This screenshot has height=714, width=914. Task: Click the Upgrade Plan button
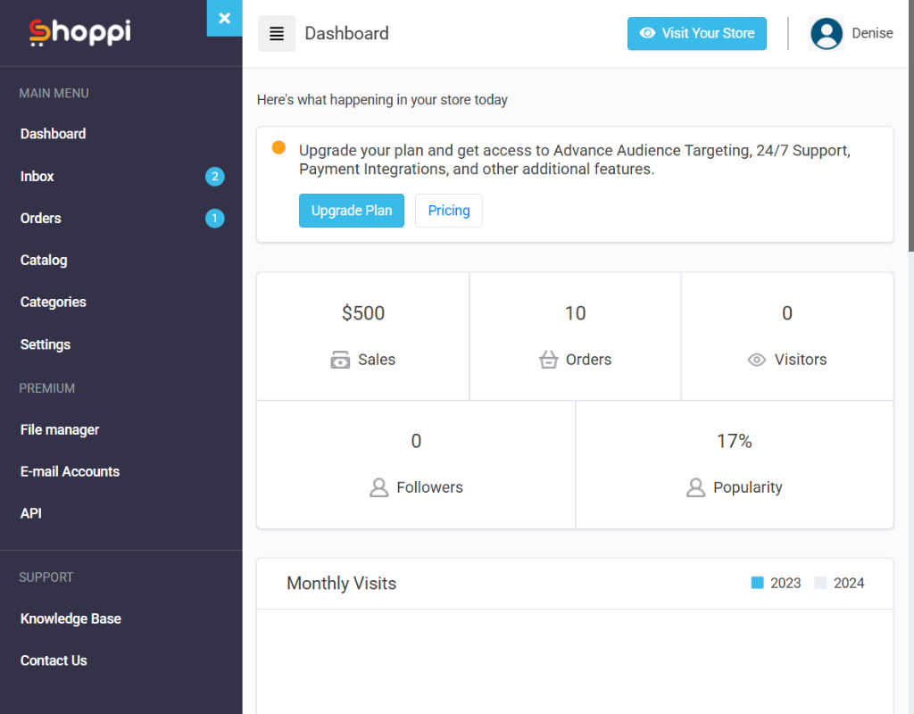351,211
